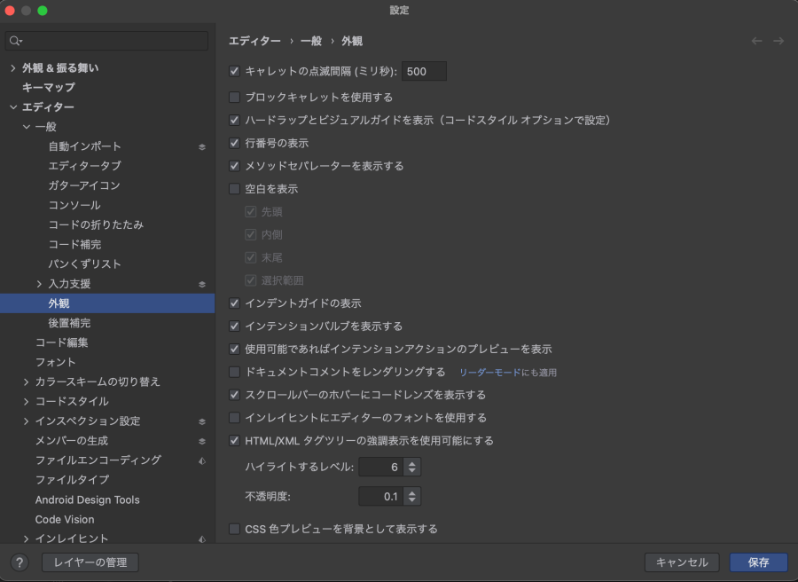Screen dimensions: 798x582
Task: Decrease ハイライトするレベル value
Action: [412, 470]
